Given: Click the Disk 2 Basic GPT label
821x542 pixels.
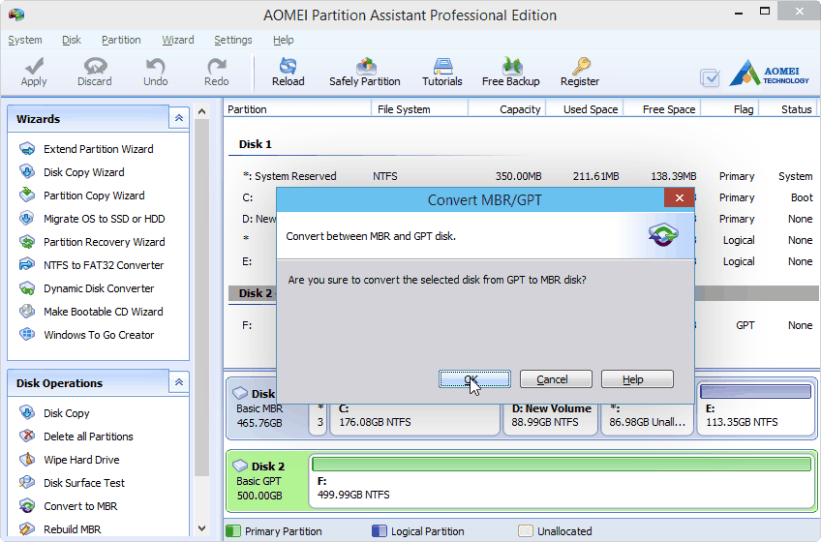Looking at the screenshot, I should click(x=266, y=481).
